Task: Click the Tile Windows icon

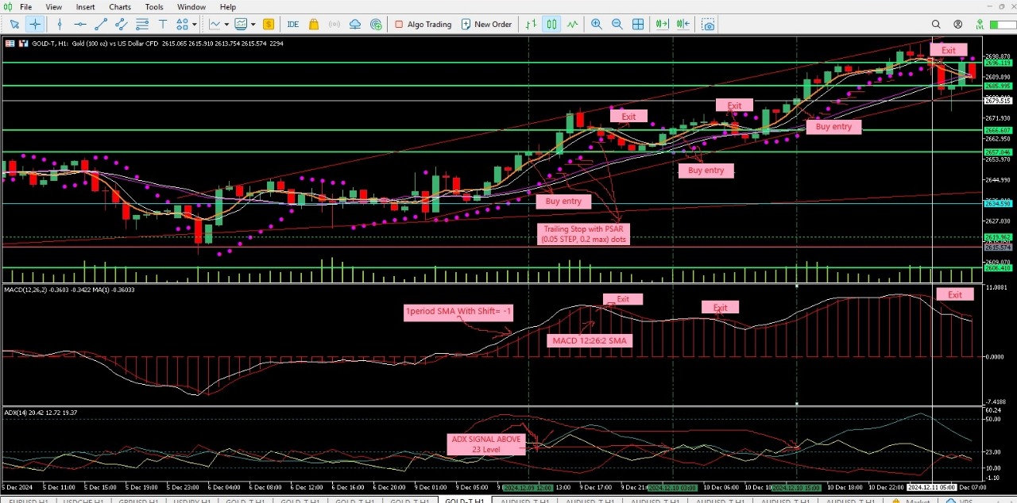Action: pyautogui.click(x=637, y=24)
